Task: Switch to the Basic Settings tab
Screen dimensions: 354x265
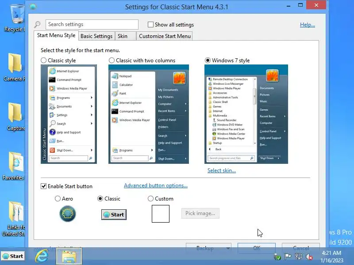Action: [x=96, y=36]
